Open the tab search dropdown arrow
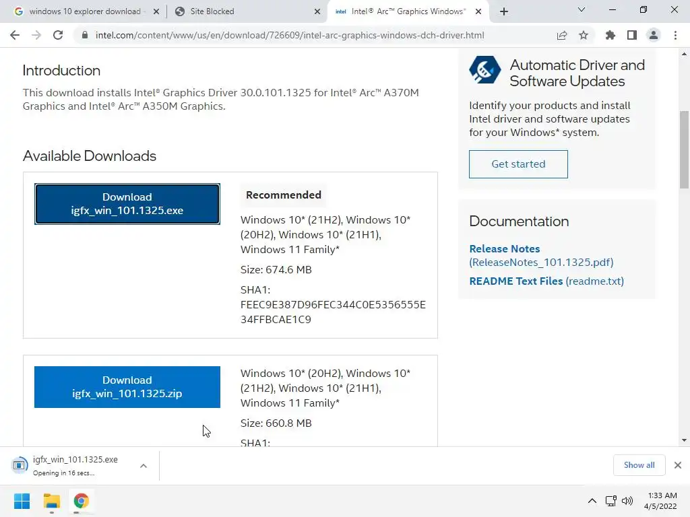 pos(582,9)
